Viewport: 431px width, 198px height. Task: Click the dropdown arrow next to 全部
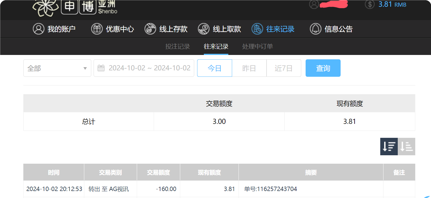[85, 68]
